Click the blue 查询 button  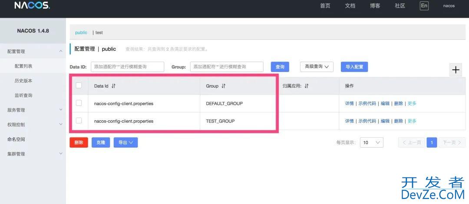click(280, 67)
